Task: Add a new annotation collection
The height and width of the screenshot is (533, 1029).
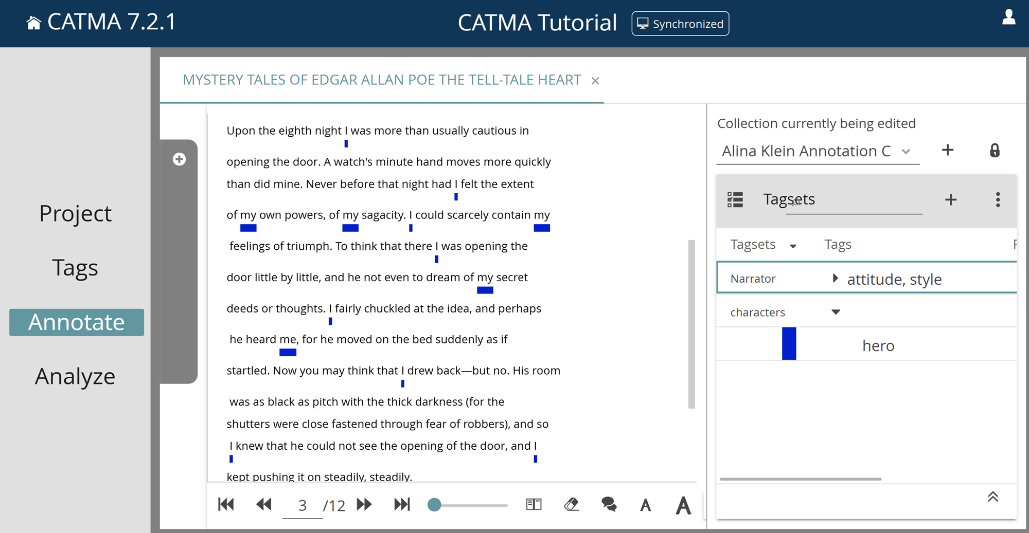Action: click(948, 150)
